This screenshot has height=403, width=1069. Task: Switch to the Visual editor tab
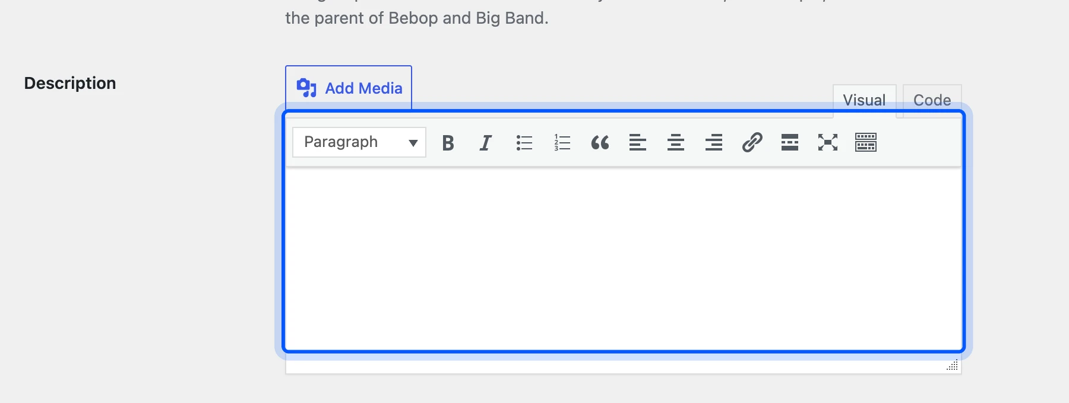coord(864,100)
